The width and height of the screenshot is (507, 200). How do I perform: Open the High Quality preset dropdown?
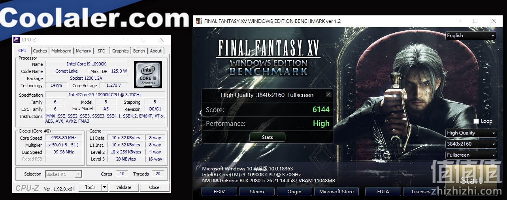click(x=471, y=133)
